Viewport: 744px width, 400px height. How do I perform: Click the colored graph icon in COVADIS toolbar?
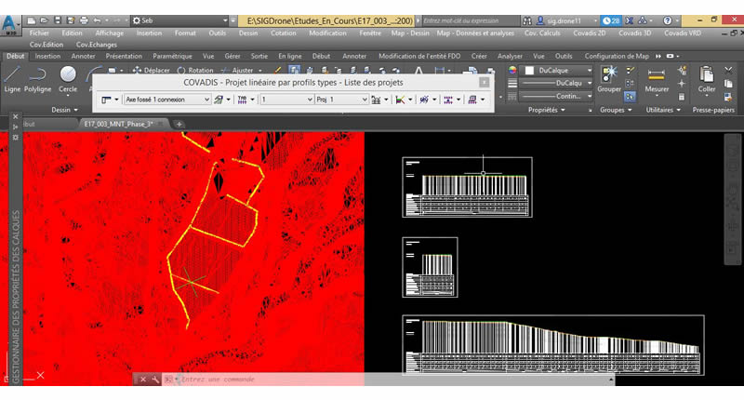pos(400,100)
